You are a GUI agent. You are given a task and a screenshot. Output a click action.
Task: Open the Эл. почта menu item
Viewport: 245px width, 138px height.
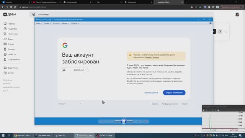tap(56, 23)
